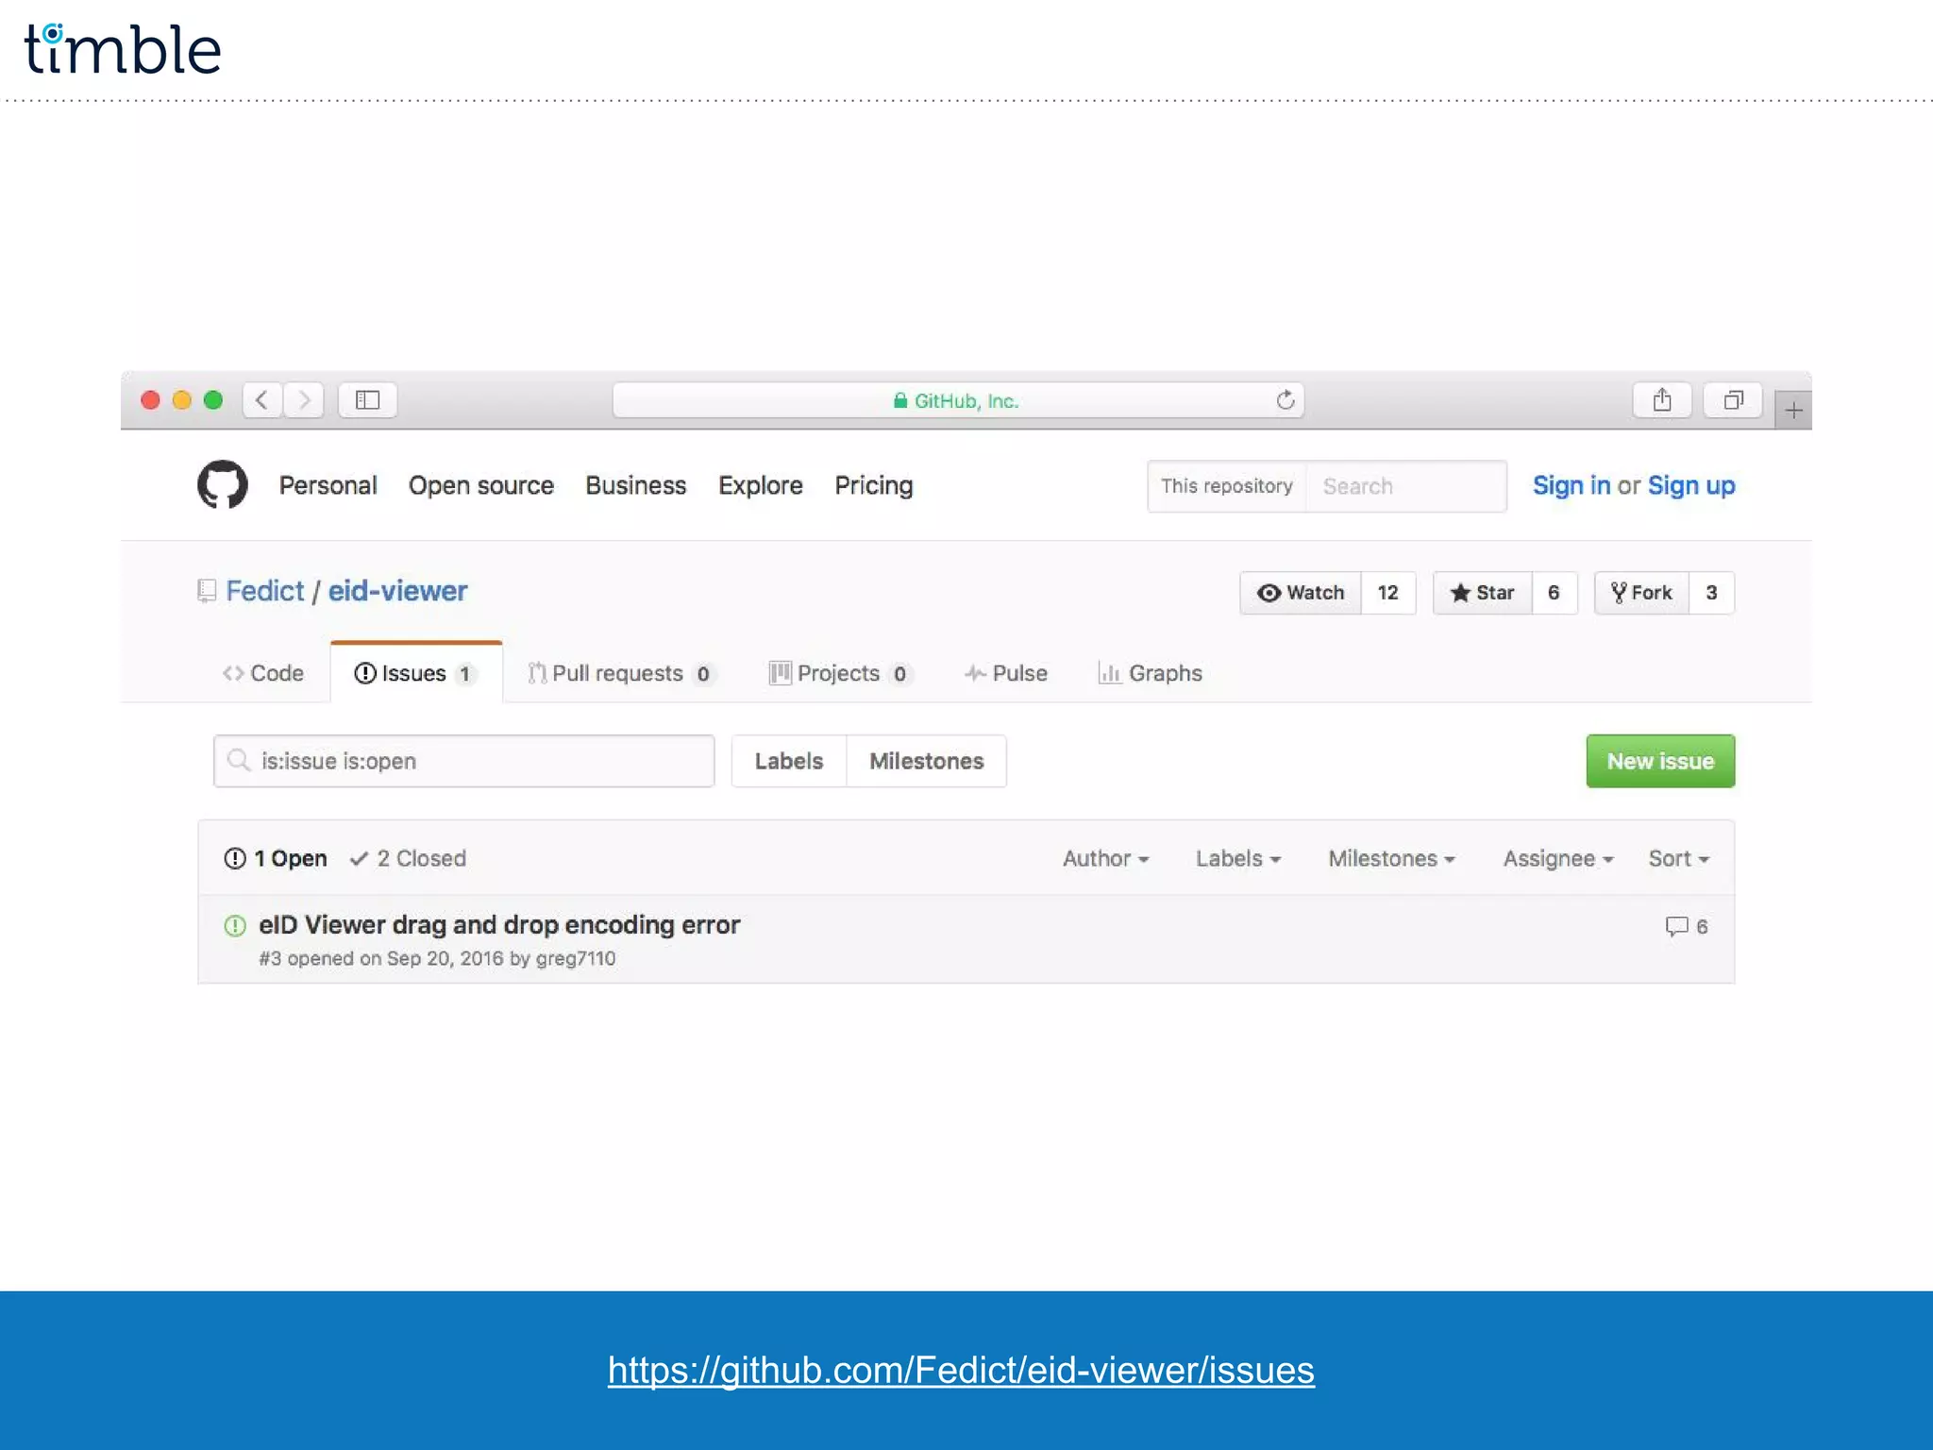Screen dimensions: 1933x1450
Task: Open the eID Viewer drag and drop issue
Action: [x=499, y=924]
